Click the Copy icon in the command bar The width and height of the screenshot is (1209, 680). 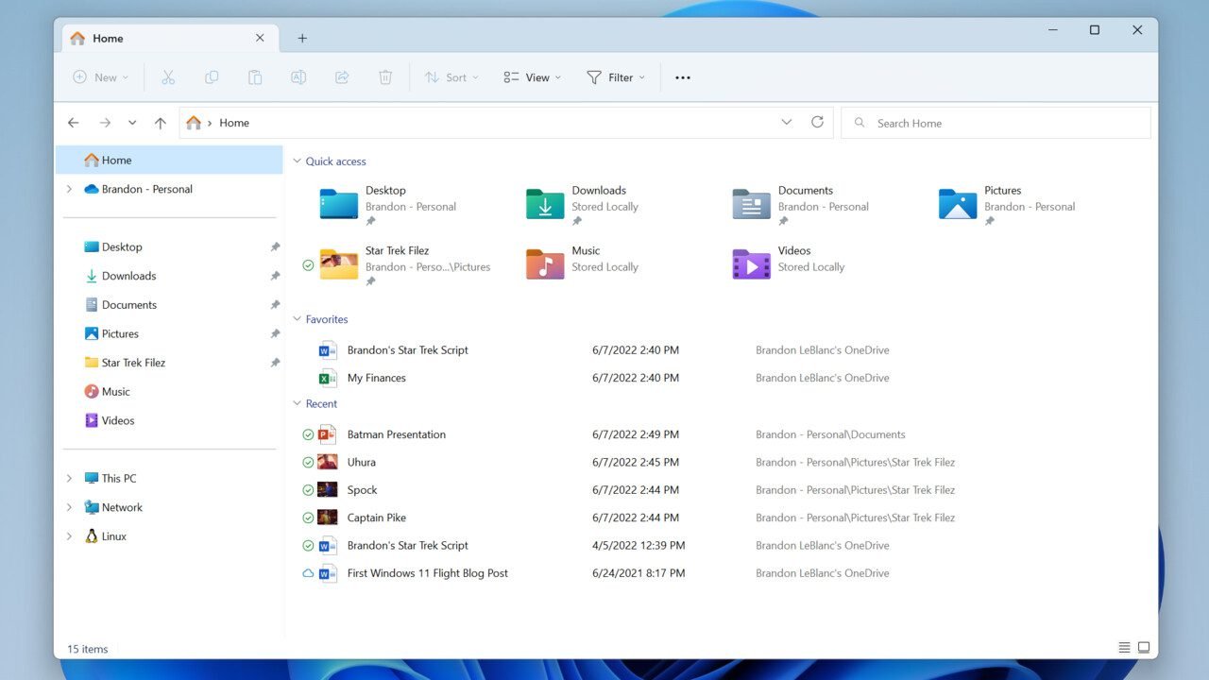point(212,76)
